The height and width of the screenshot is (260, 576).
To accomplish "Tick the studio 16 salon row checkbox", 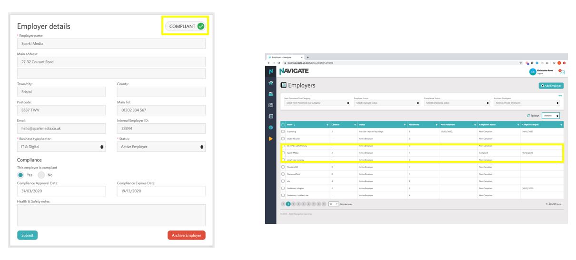I will pyautogui.click(x=283, y=139).
